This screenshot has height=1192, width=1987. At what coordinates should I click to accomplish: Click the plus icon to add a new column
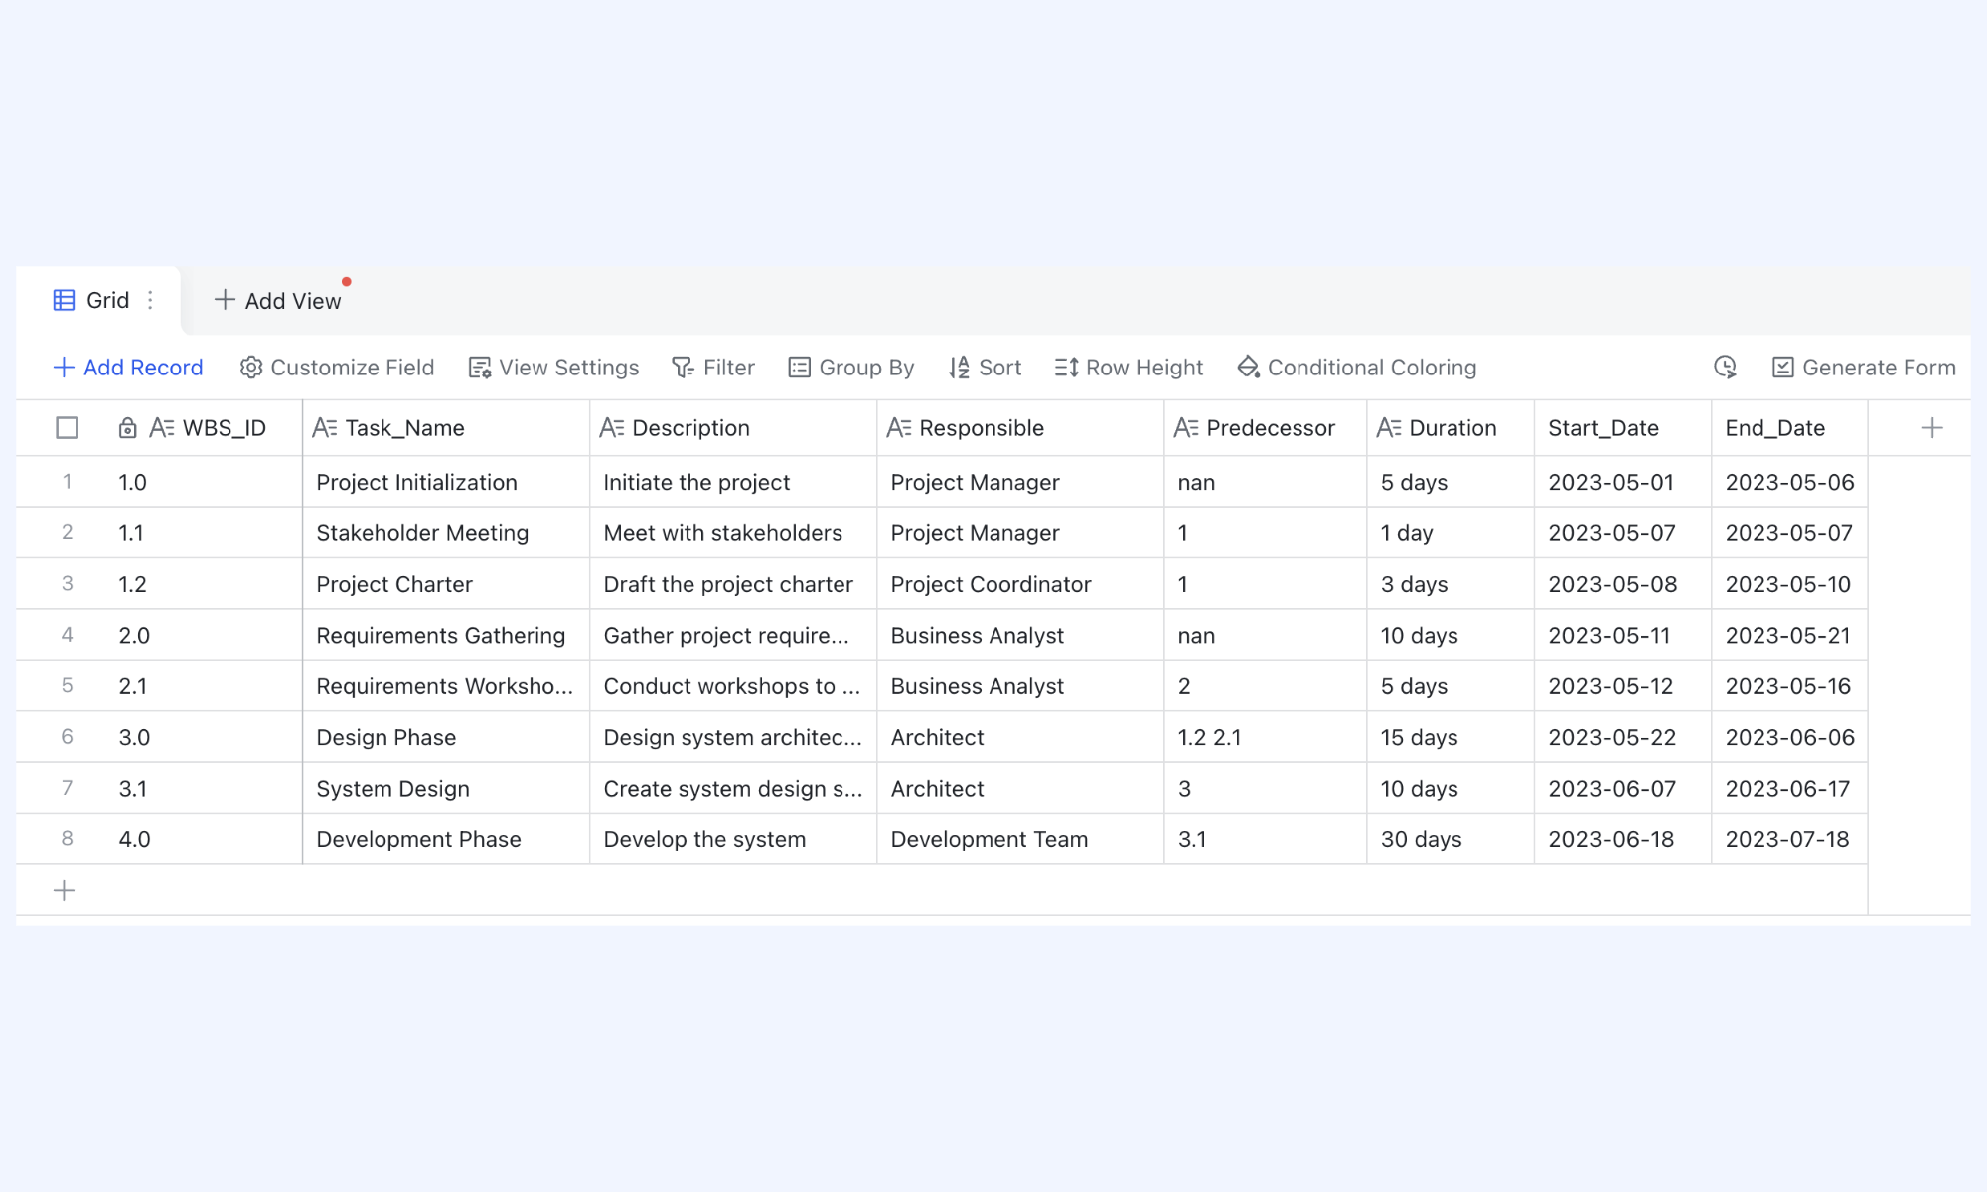[1932, 428]
